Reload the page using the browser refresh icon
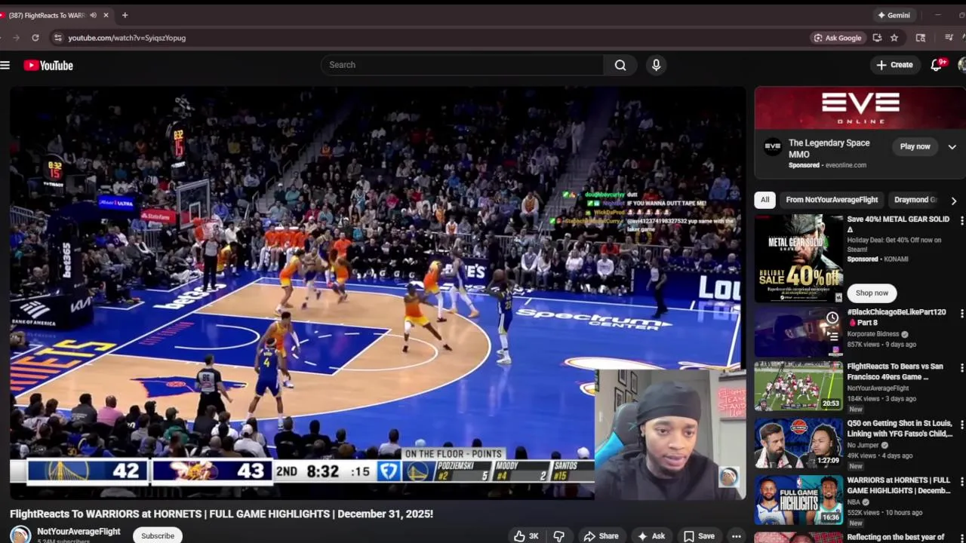The image size is (966, 543). (35, 38)
